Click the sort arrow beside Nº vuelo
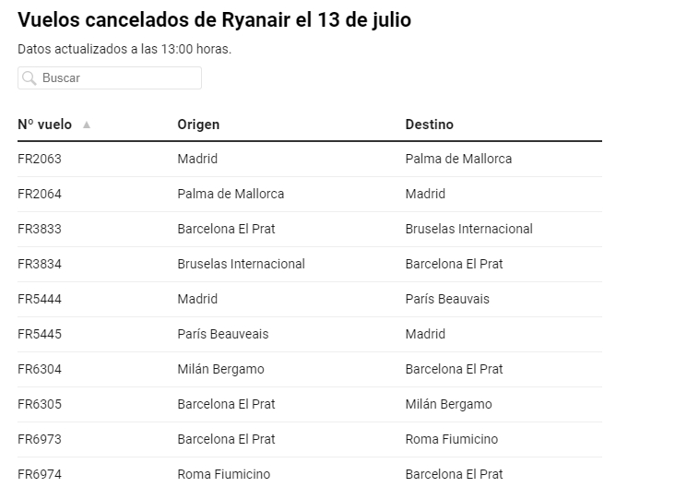Screen dimensions: 675x499 (87, 125)
